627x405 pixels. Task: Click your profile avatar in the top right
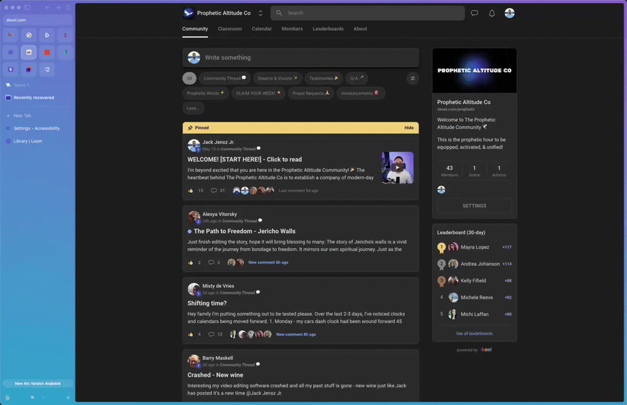pyautogui.click(x=509, y=13)
